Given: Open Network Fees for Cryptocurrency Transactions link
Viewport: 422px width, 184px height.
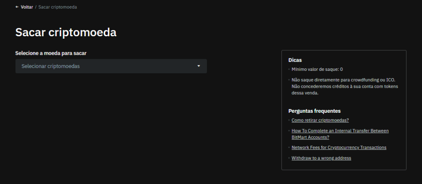Looking at the screenshot, I should (x=339, y=147).
